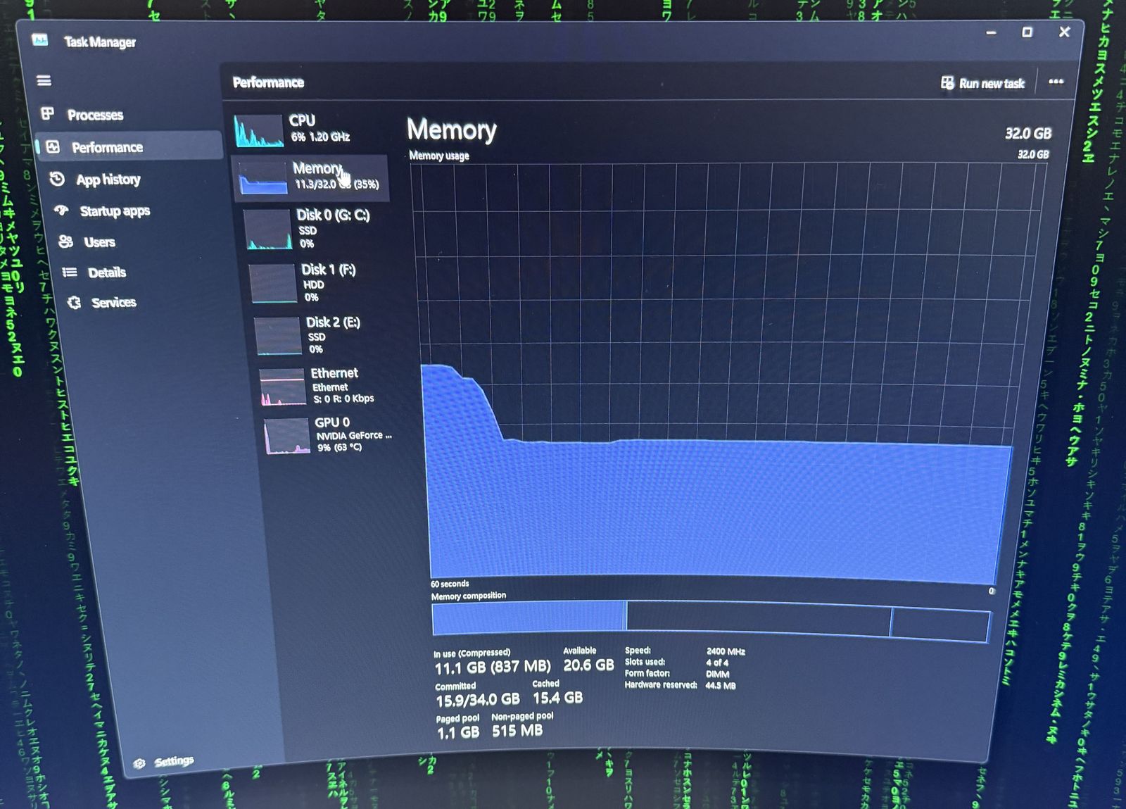The image size is (1126, 809).
Task: Click the Disk 1 (F:) label
Action: tap(329, 270)
